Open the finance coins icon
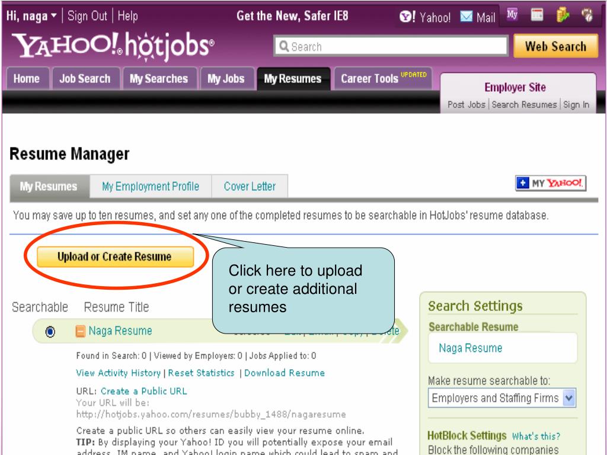 [563, 15]
